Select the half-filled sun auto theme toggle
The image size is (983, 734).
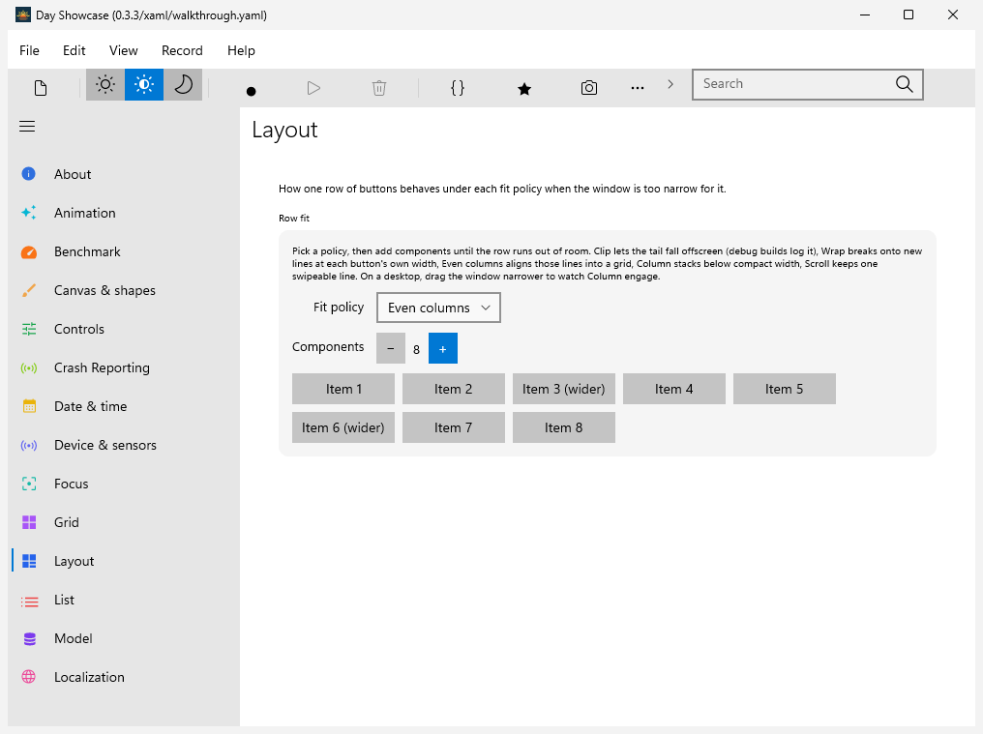[144, 85]
